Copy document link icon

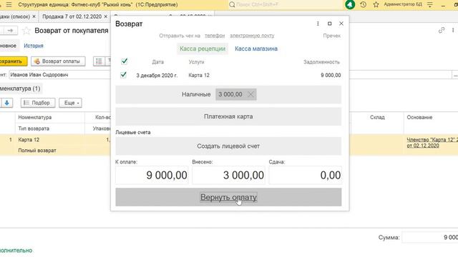[x=442, y=30]
